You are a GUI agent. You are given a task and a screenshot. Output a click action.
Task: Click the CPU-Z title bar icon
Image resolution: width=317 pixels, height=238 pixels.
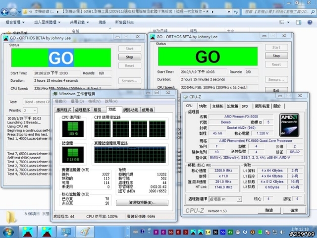(x=185, y=97)
